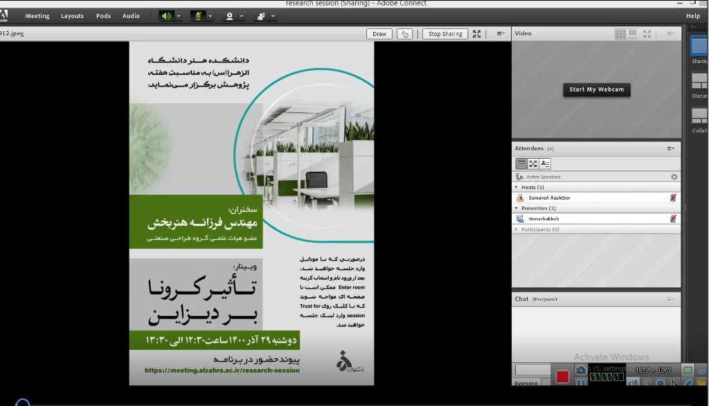The image size is (709, 406).
Task: Click Honarbakhsh's presenter icon
Action: pyautogui.click(x=520, y=219)
